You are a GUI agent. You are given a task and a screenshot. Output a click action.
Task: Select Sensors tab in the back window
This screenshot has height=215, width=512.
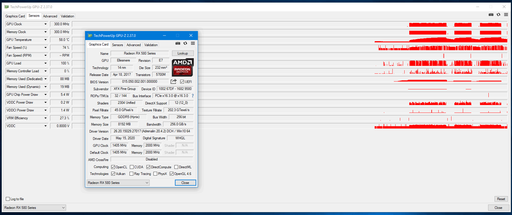pos(34,16)
